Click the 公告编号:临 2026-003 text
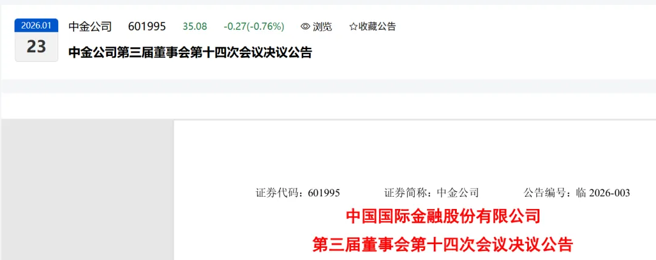 click(576, 193)
